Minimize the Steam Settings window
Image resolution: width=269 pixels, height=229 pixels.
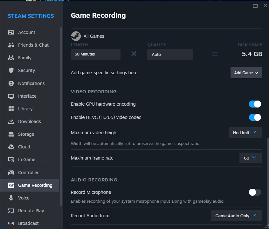[x=245, y=6]
